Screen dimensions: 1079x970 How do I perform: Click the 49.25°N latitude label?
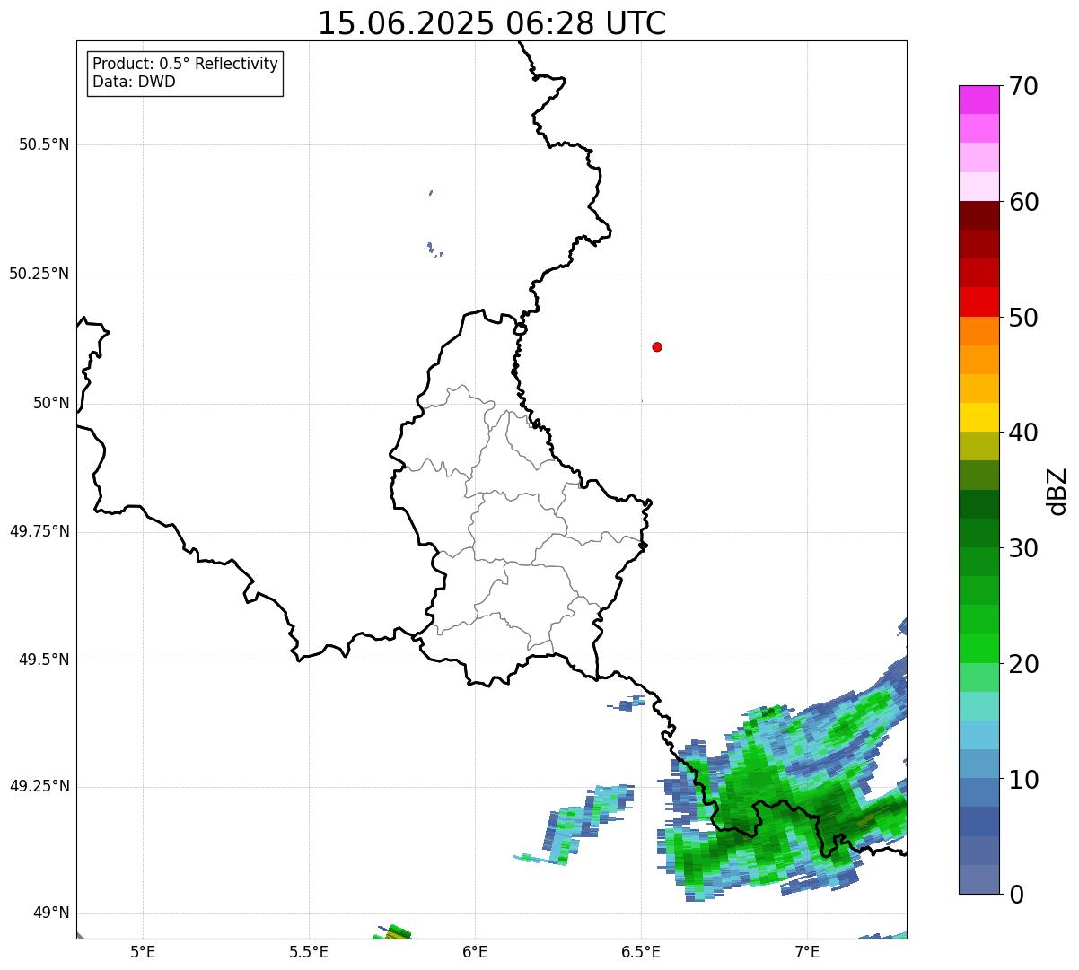tap(39, 786)
